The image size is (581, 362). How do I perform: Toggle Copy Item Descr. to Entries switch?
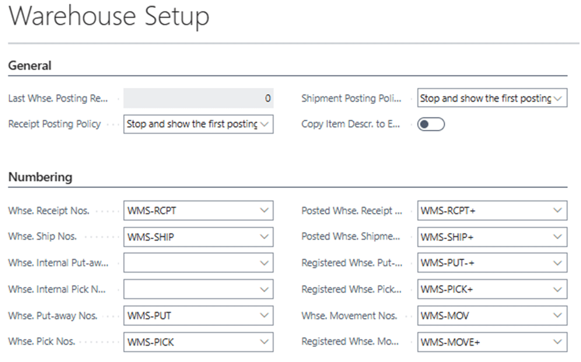point(431,124)
